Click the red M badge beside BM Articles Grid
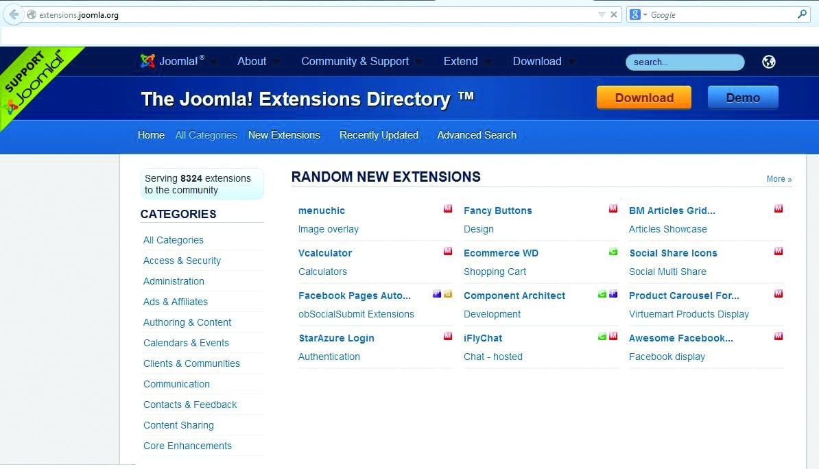The height and width of the screenshot is (469, 819). coord(779,209)
